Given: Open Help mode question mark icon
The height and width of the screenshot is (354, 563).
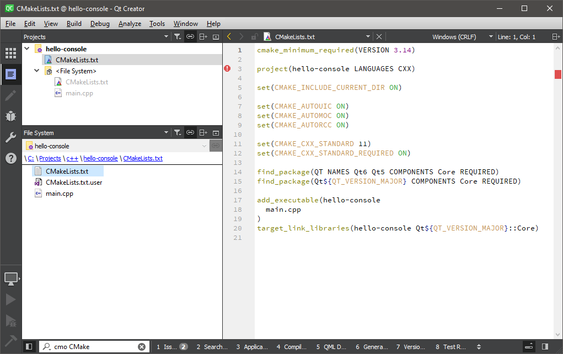Looking at the screenshot, I should (x=10, y=158).
